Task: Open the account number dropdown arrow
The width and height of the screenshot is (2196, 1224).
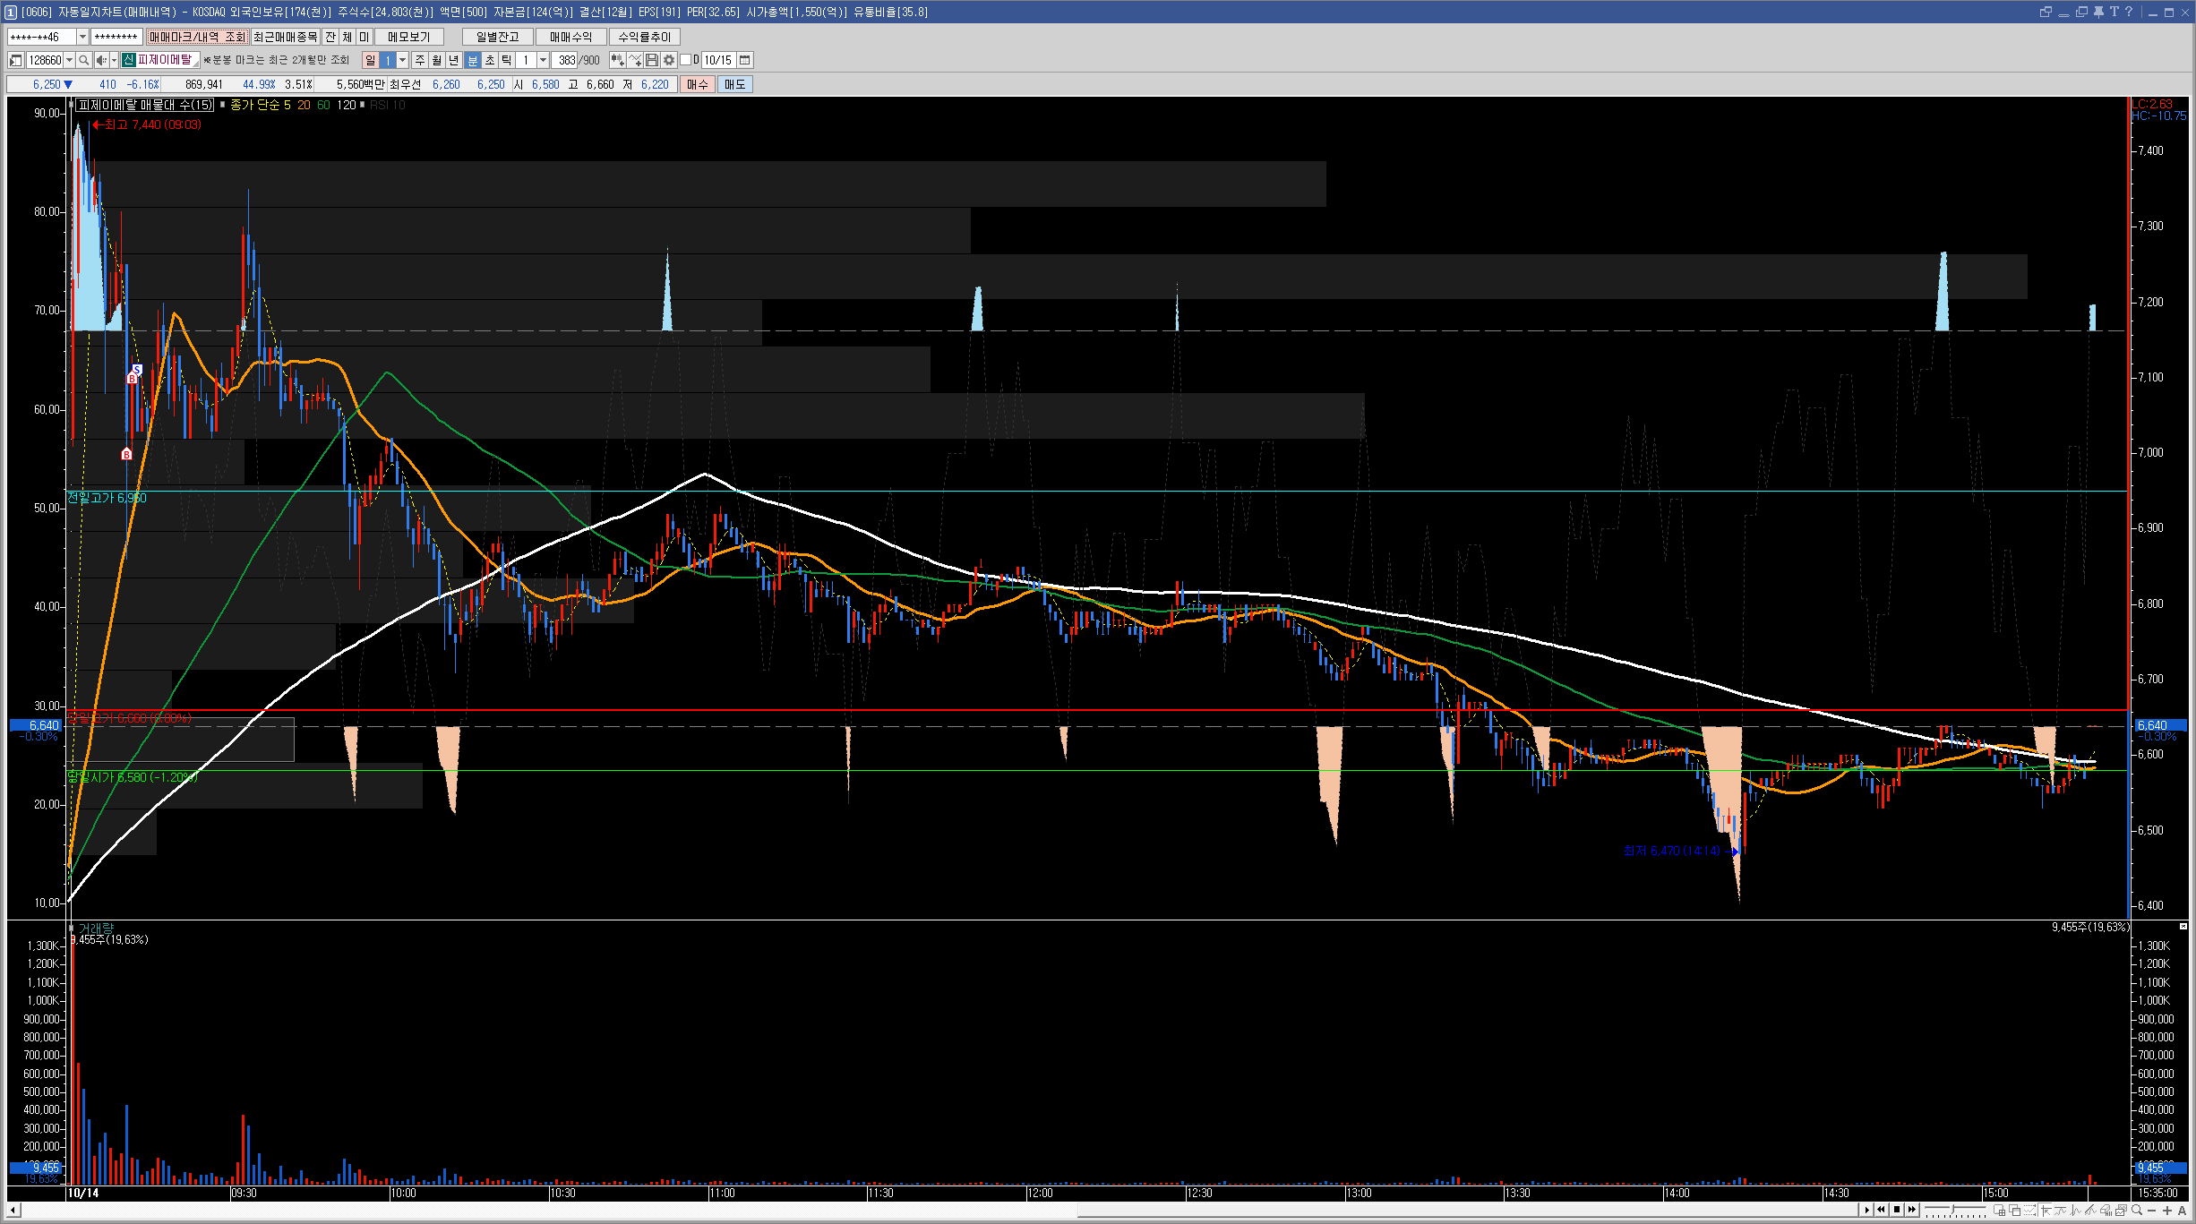Action: coord(82,37)
